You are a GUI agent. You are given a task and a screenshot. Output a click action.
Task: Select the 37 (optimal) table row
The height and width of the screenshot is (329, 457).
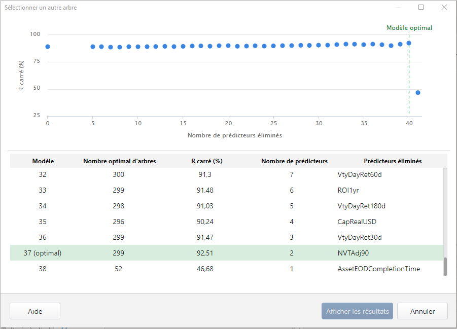click(x=203, y=252)
